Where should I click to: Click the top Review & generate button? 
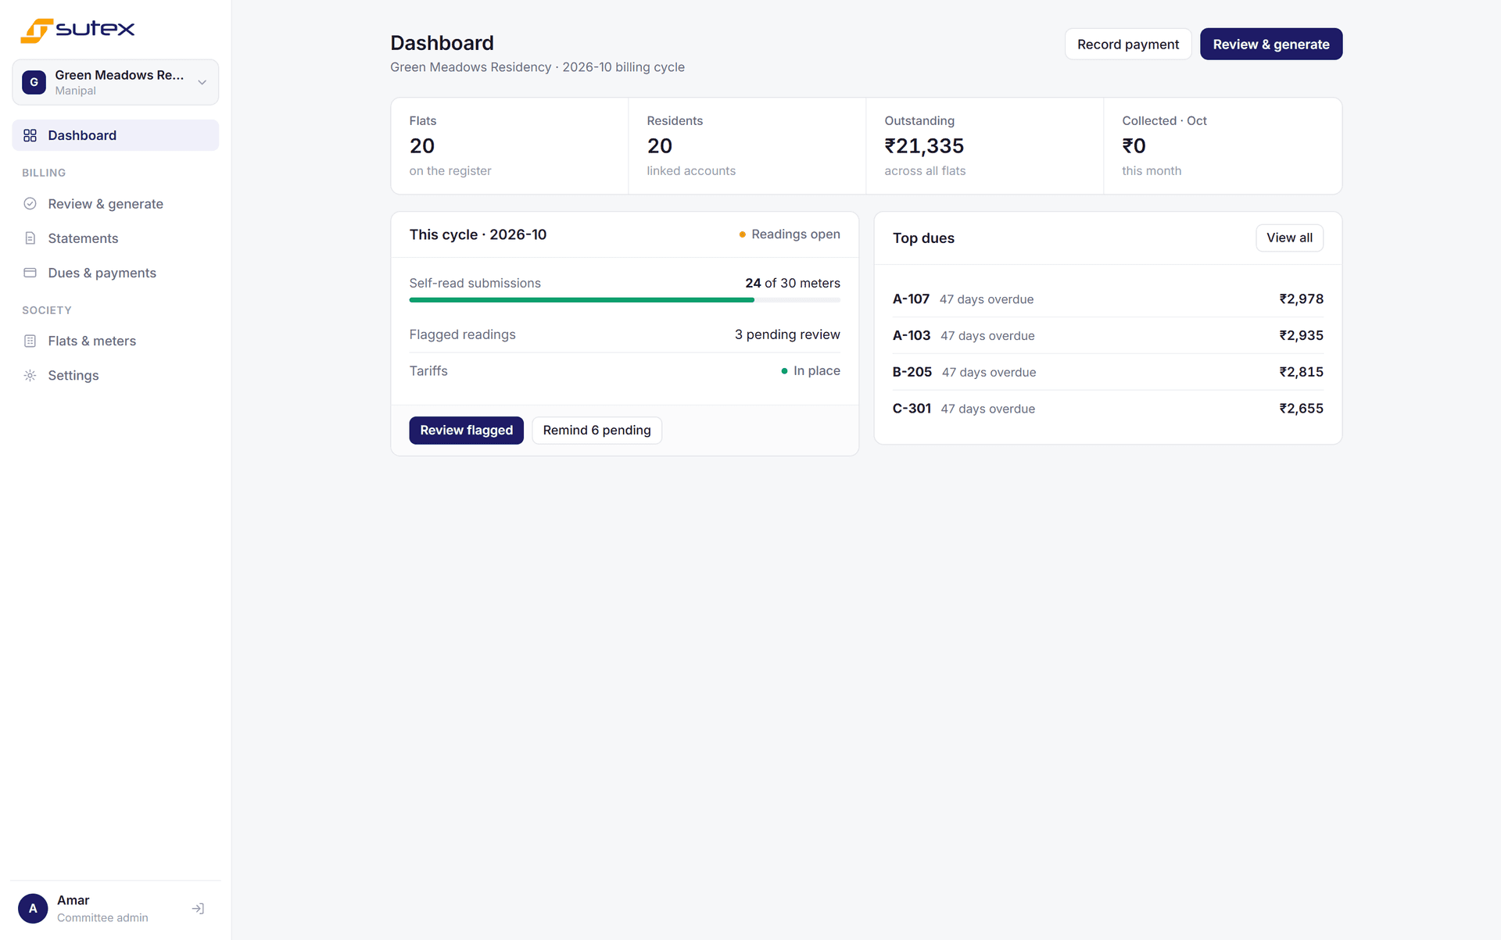[1271, 45]
